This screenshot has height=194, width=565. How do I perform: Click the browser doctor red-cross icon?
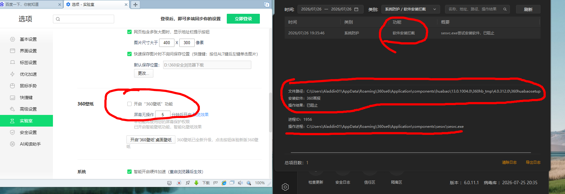[x=179, y=183]
